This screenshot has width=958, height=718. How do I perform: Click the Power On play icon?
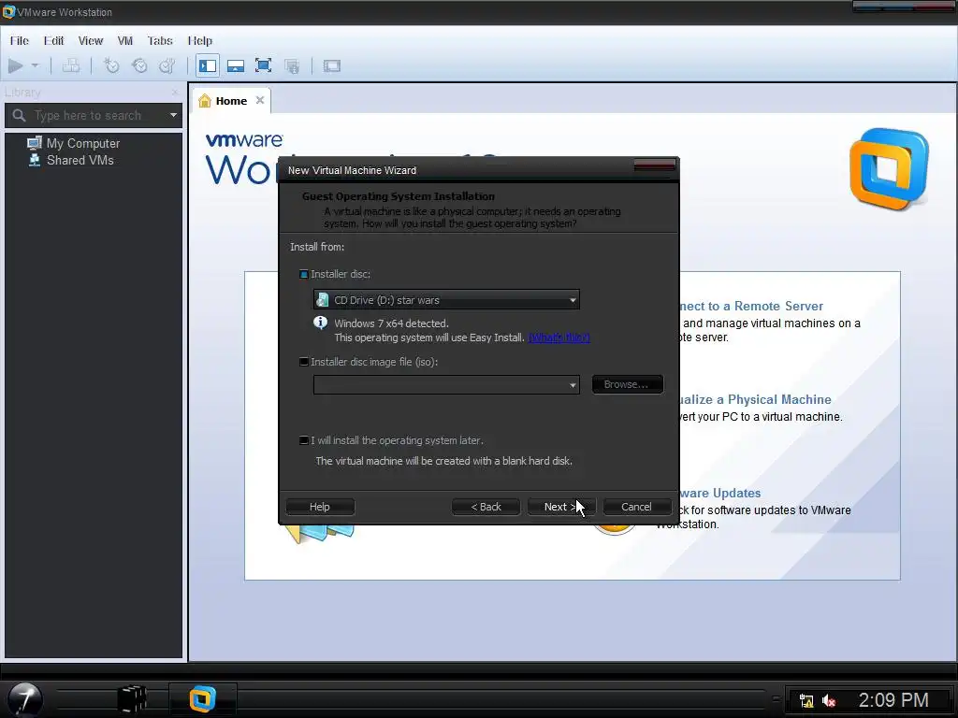(x=15, y=65)
